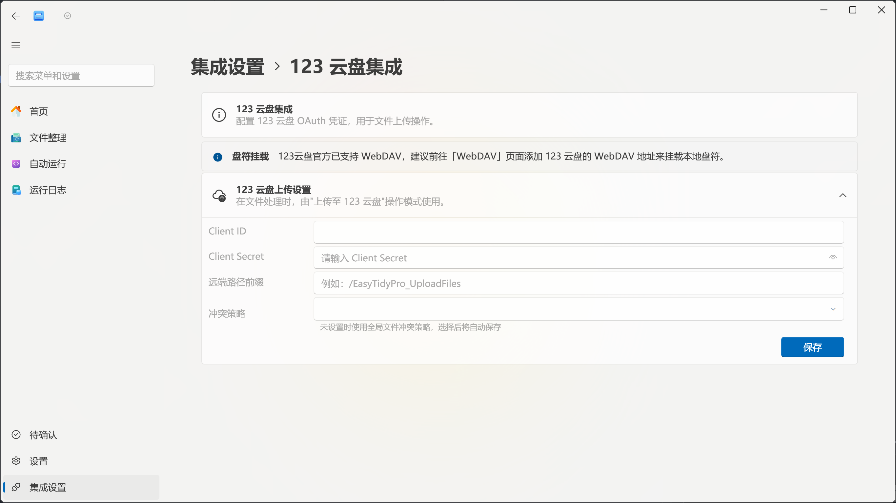Reveal Client Secret with the eye icon

(x=833, y=257)
